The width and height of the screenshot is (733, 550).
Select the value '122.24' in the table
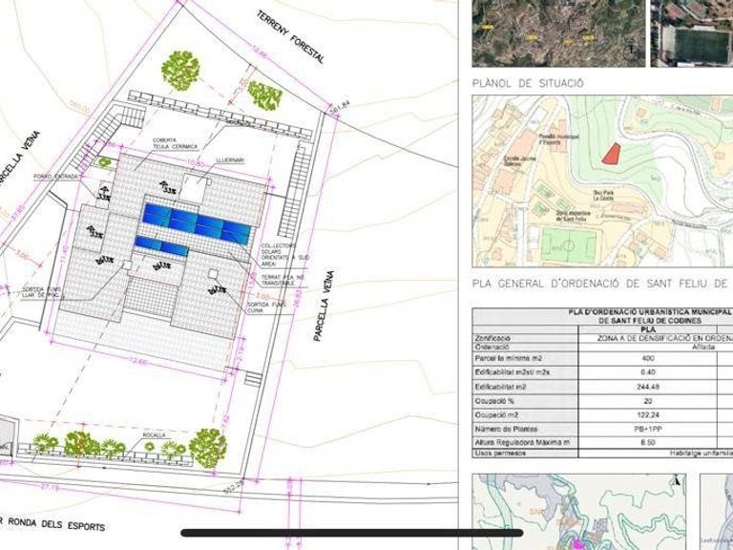[648, 415]
